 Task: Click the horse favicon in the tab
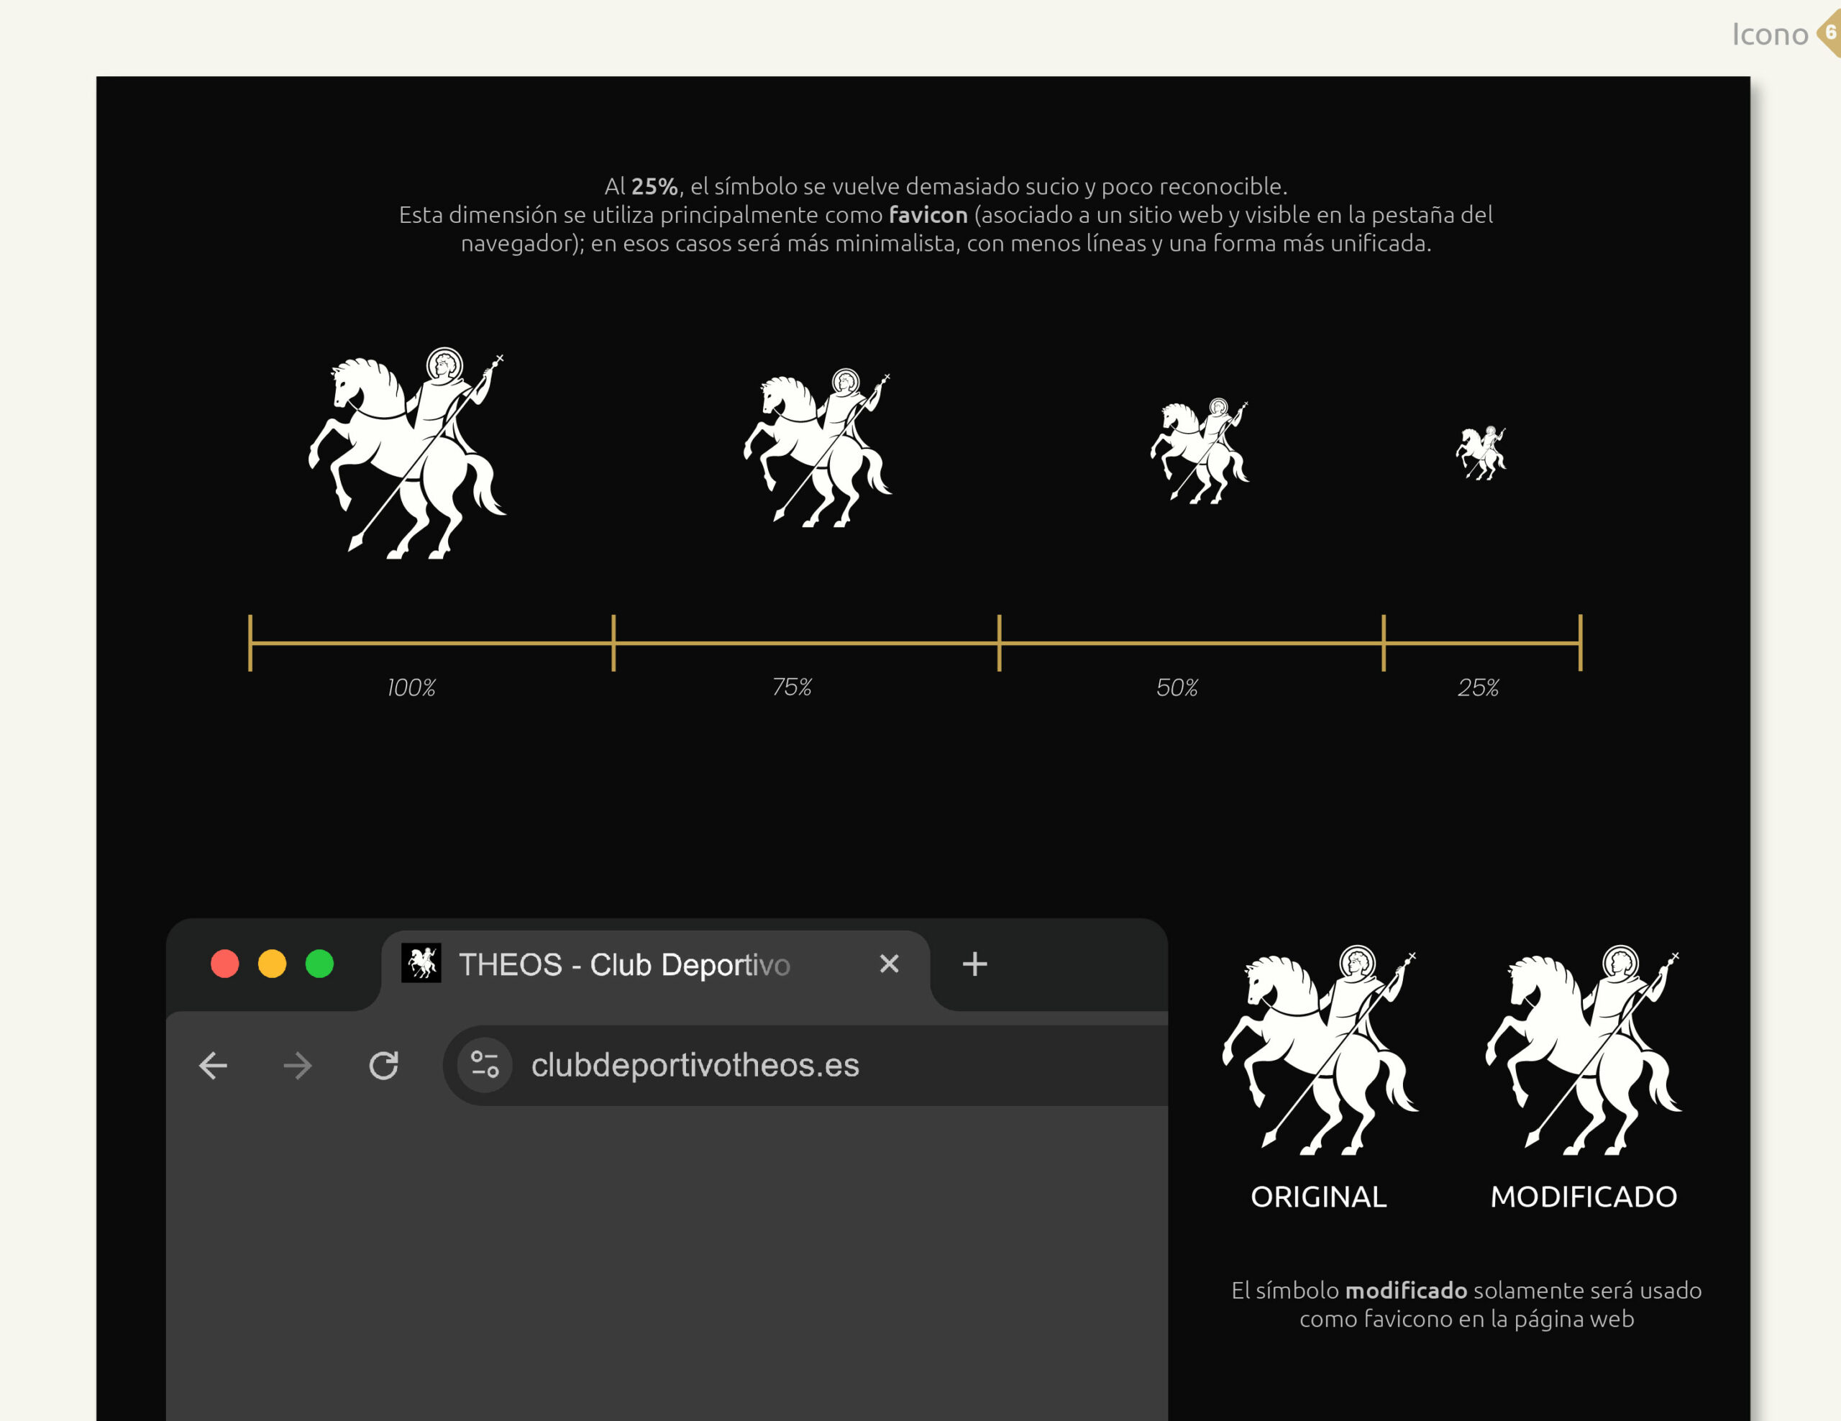pos(421,964)
